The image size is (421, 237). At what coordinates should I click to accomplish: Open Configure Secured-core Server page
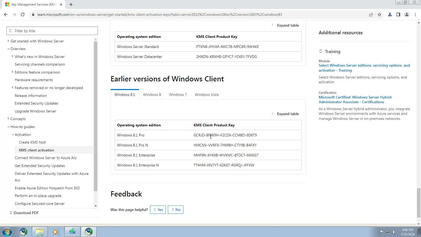39,204
